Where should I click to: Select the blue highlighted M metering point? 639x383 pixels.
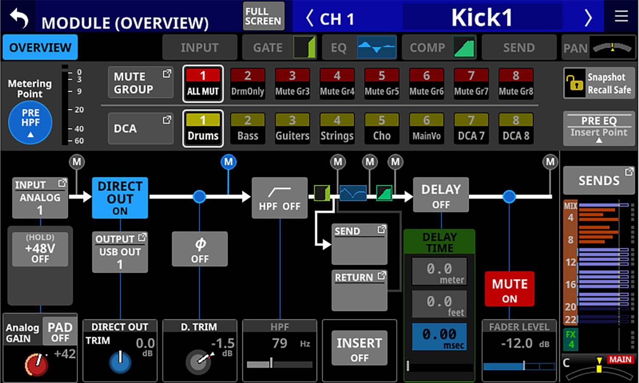coord(229,162)
